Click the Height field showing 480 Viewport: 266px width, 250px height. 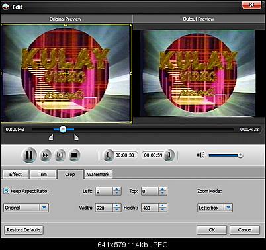pos(150,208)
